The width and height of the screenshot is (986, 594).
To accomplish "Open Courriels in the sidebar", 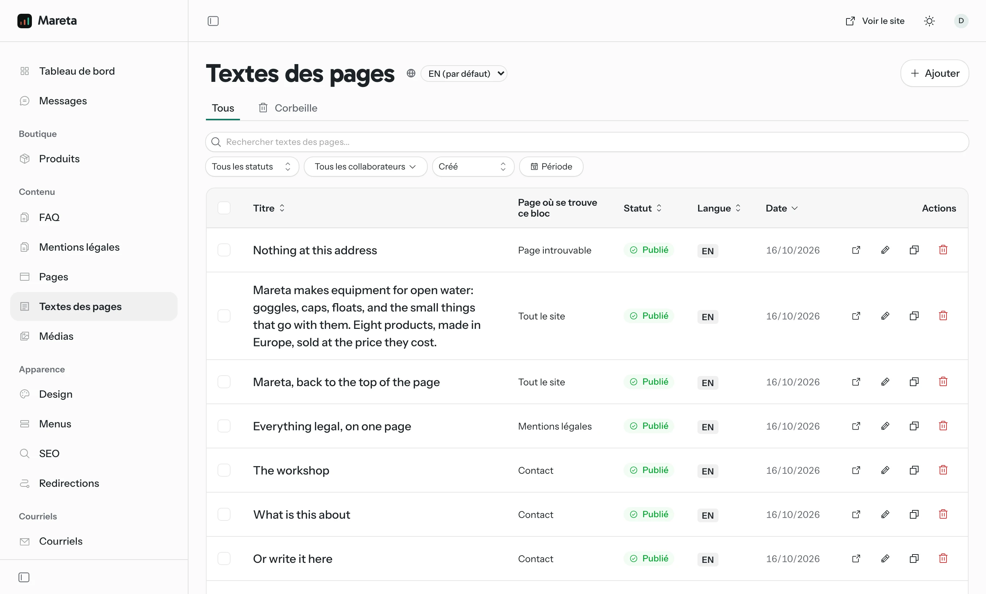I will pyautogui.click(x=94, y=541).
